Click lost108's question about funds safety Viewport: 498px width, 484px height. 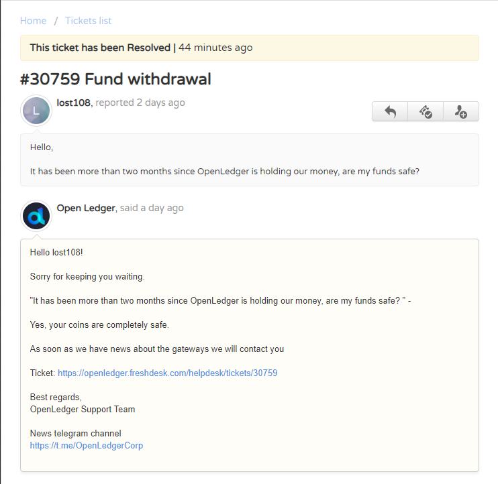point(225,171)
